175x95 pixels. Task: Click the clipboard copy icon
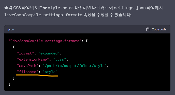(x=148, y=29)
